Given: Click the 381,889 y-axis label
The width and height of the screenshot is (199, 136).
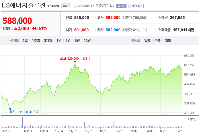Looking at the screenshot, I should [x=190, y=103].
